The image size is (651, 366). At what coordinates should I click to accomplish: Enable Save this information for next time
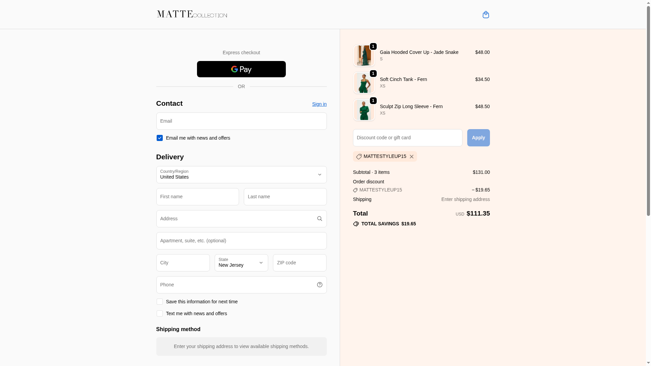[160, 302]
